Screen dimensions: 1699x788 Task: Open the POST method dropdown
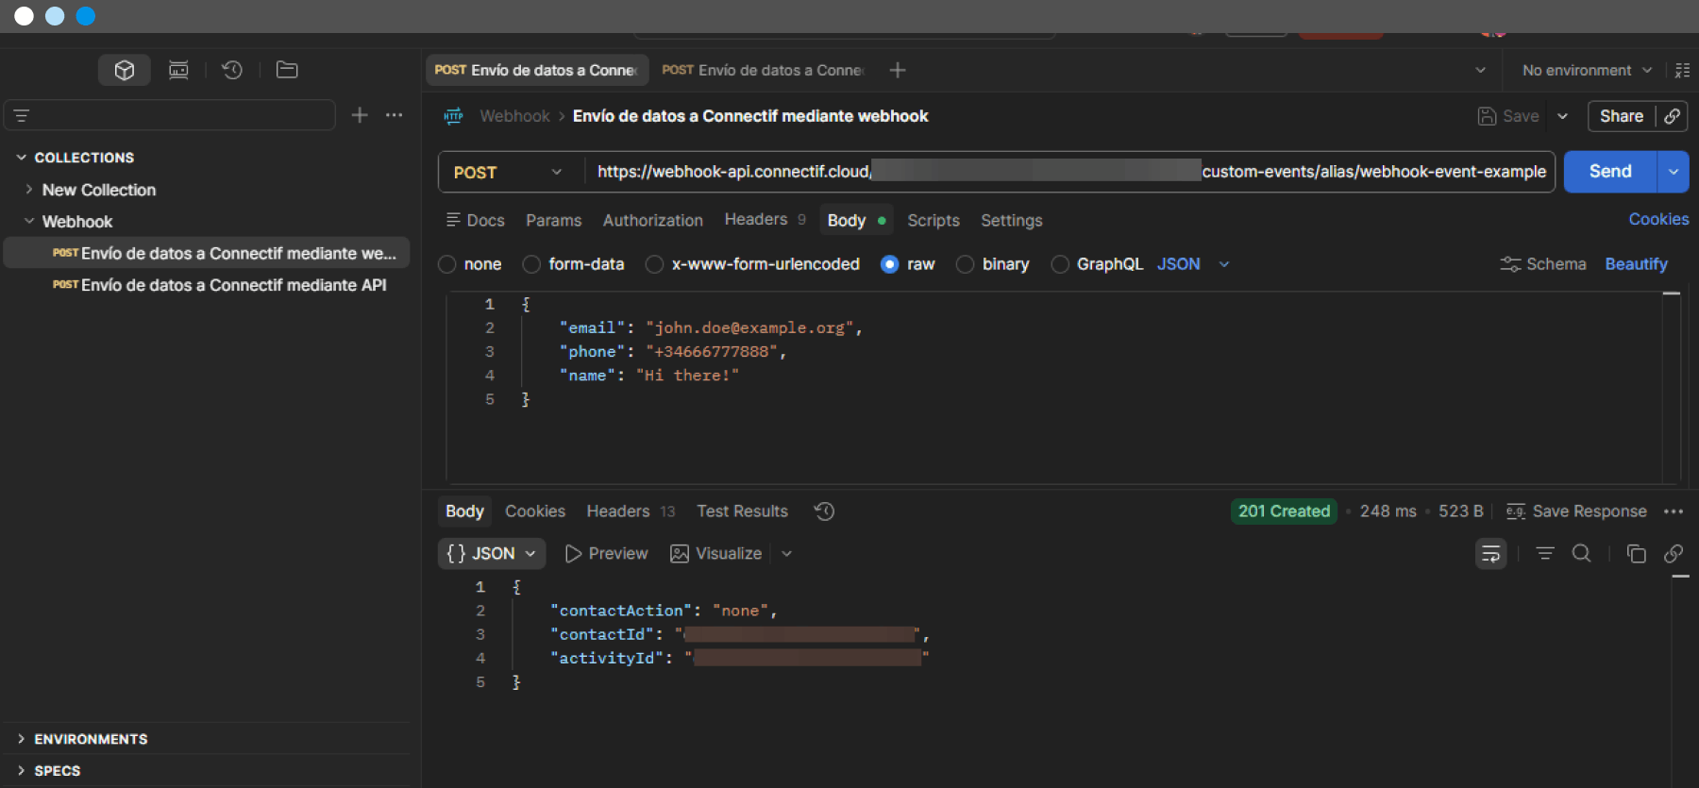[509, 173]
